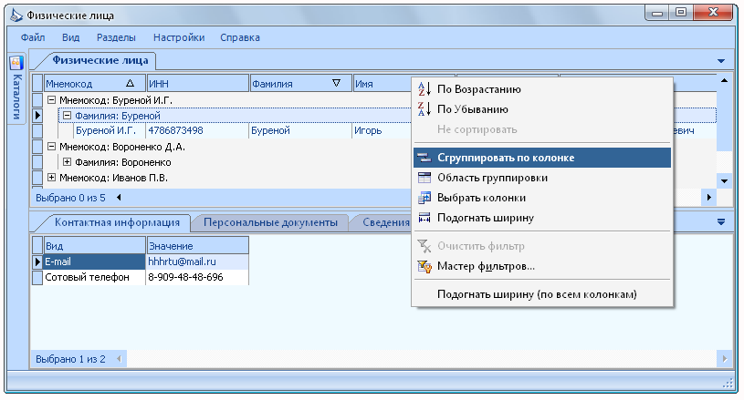Screen dimensions: 744x400
Task: Choose Подогнать ширину (по всем колонкам)
Action: (x=542, y=294)
